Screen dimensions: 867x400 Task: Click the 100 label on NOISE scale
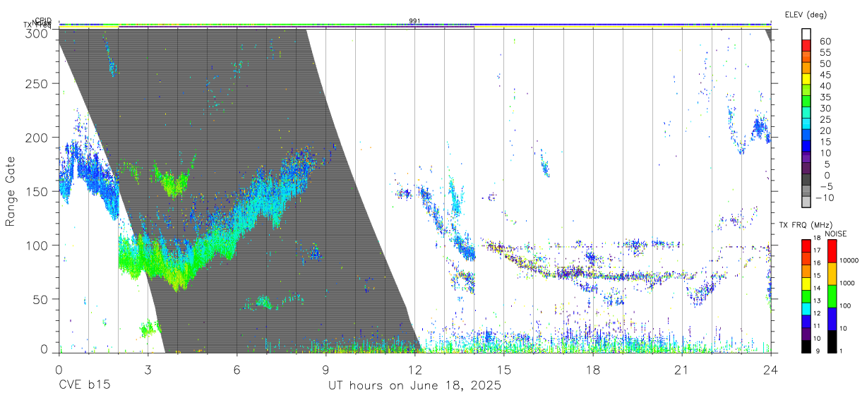coord(846,306)
